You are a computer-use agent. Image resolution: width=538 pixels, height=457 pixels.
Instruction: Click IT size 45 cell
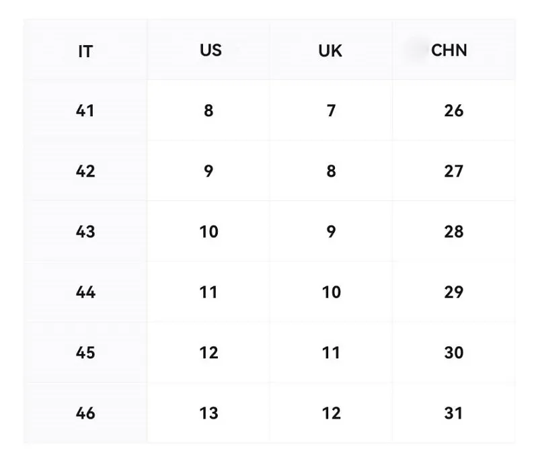tap(85, 352)
